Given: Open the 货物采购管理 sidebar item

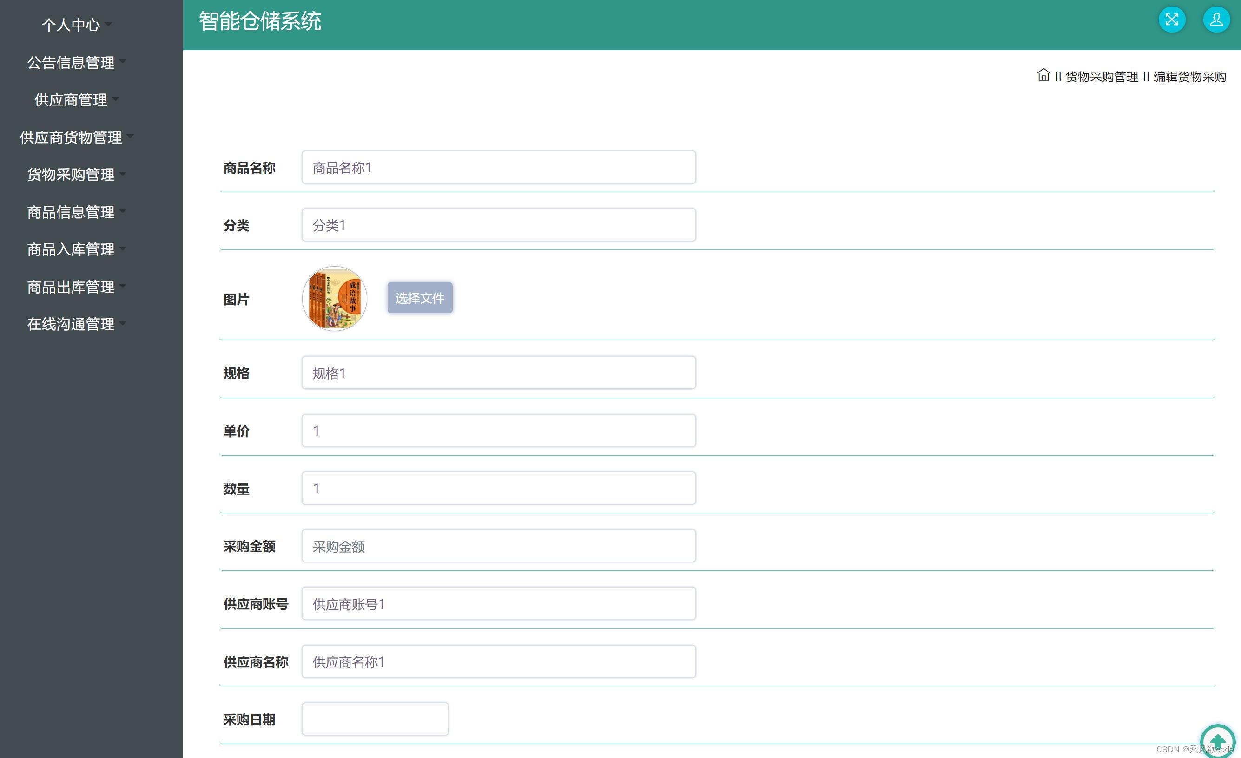Looking at the screenshot, I should click(x=71, y=175).
